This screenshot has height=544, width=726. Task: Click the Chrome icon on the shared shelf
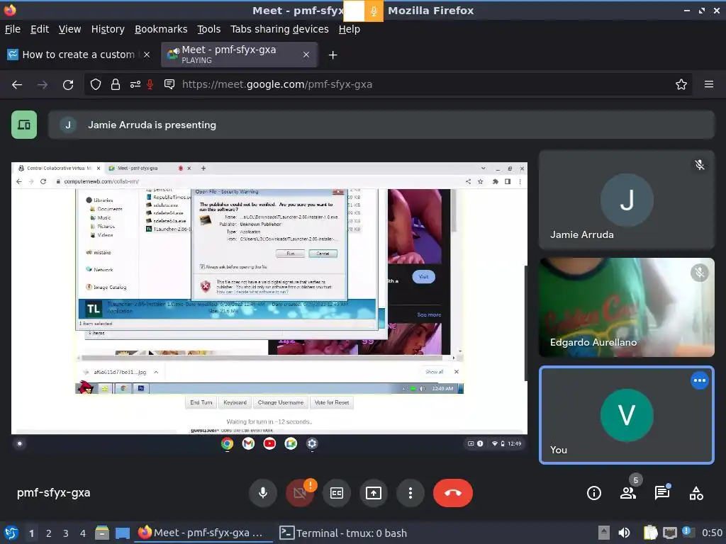228,444
